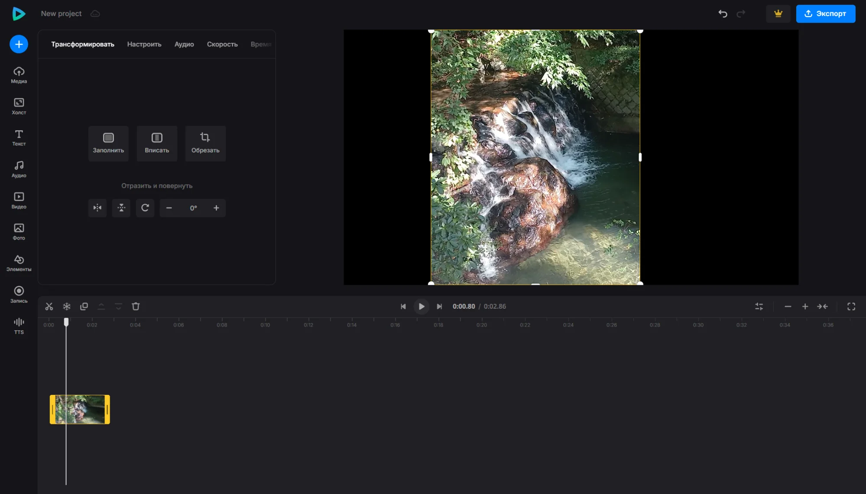Image resolution: width=866 pixels, height=494 pixels.
Task: Click the playhead handle on the timeline
Action: [x=66, y=322]
